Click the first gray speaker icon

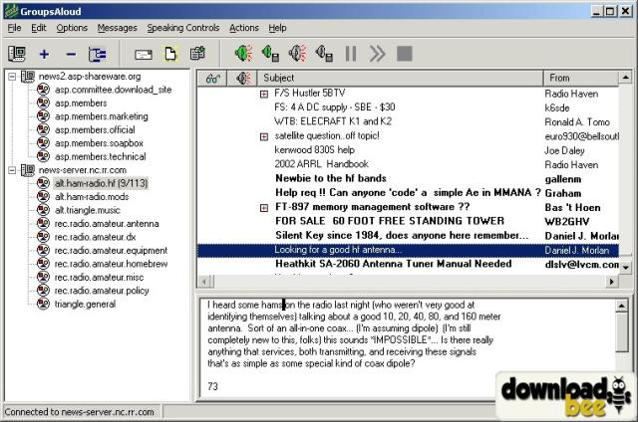[x=297, y=53]
